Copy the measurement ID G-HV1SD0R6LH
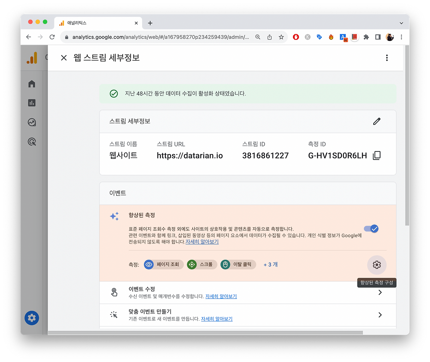This screenshot has height=362, width=430. point(377,155)
